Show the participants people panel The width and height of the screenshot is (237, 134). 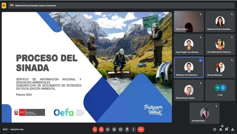pyautogui.click(x=221, y=129)
